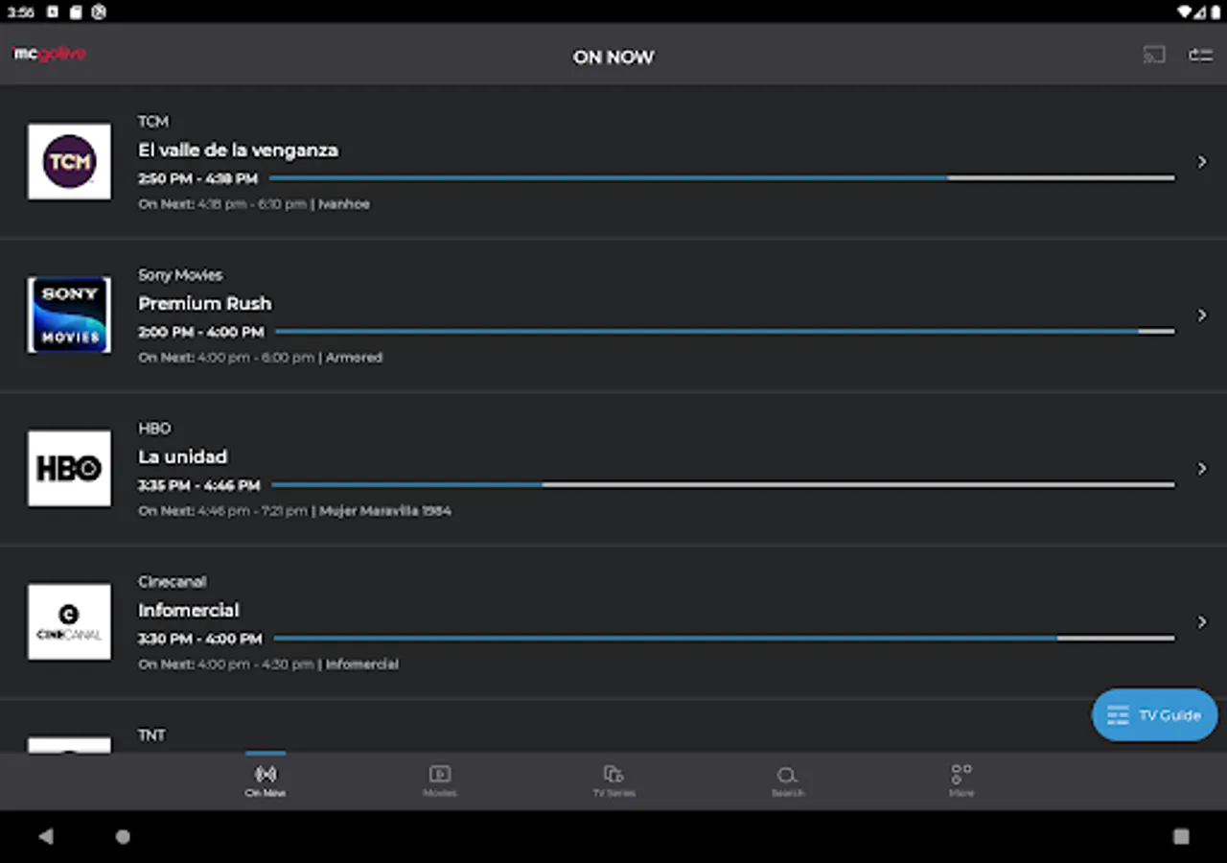Click the Sony Movies channel name label
1227x863 pixels.
180,275
